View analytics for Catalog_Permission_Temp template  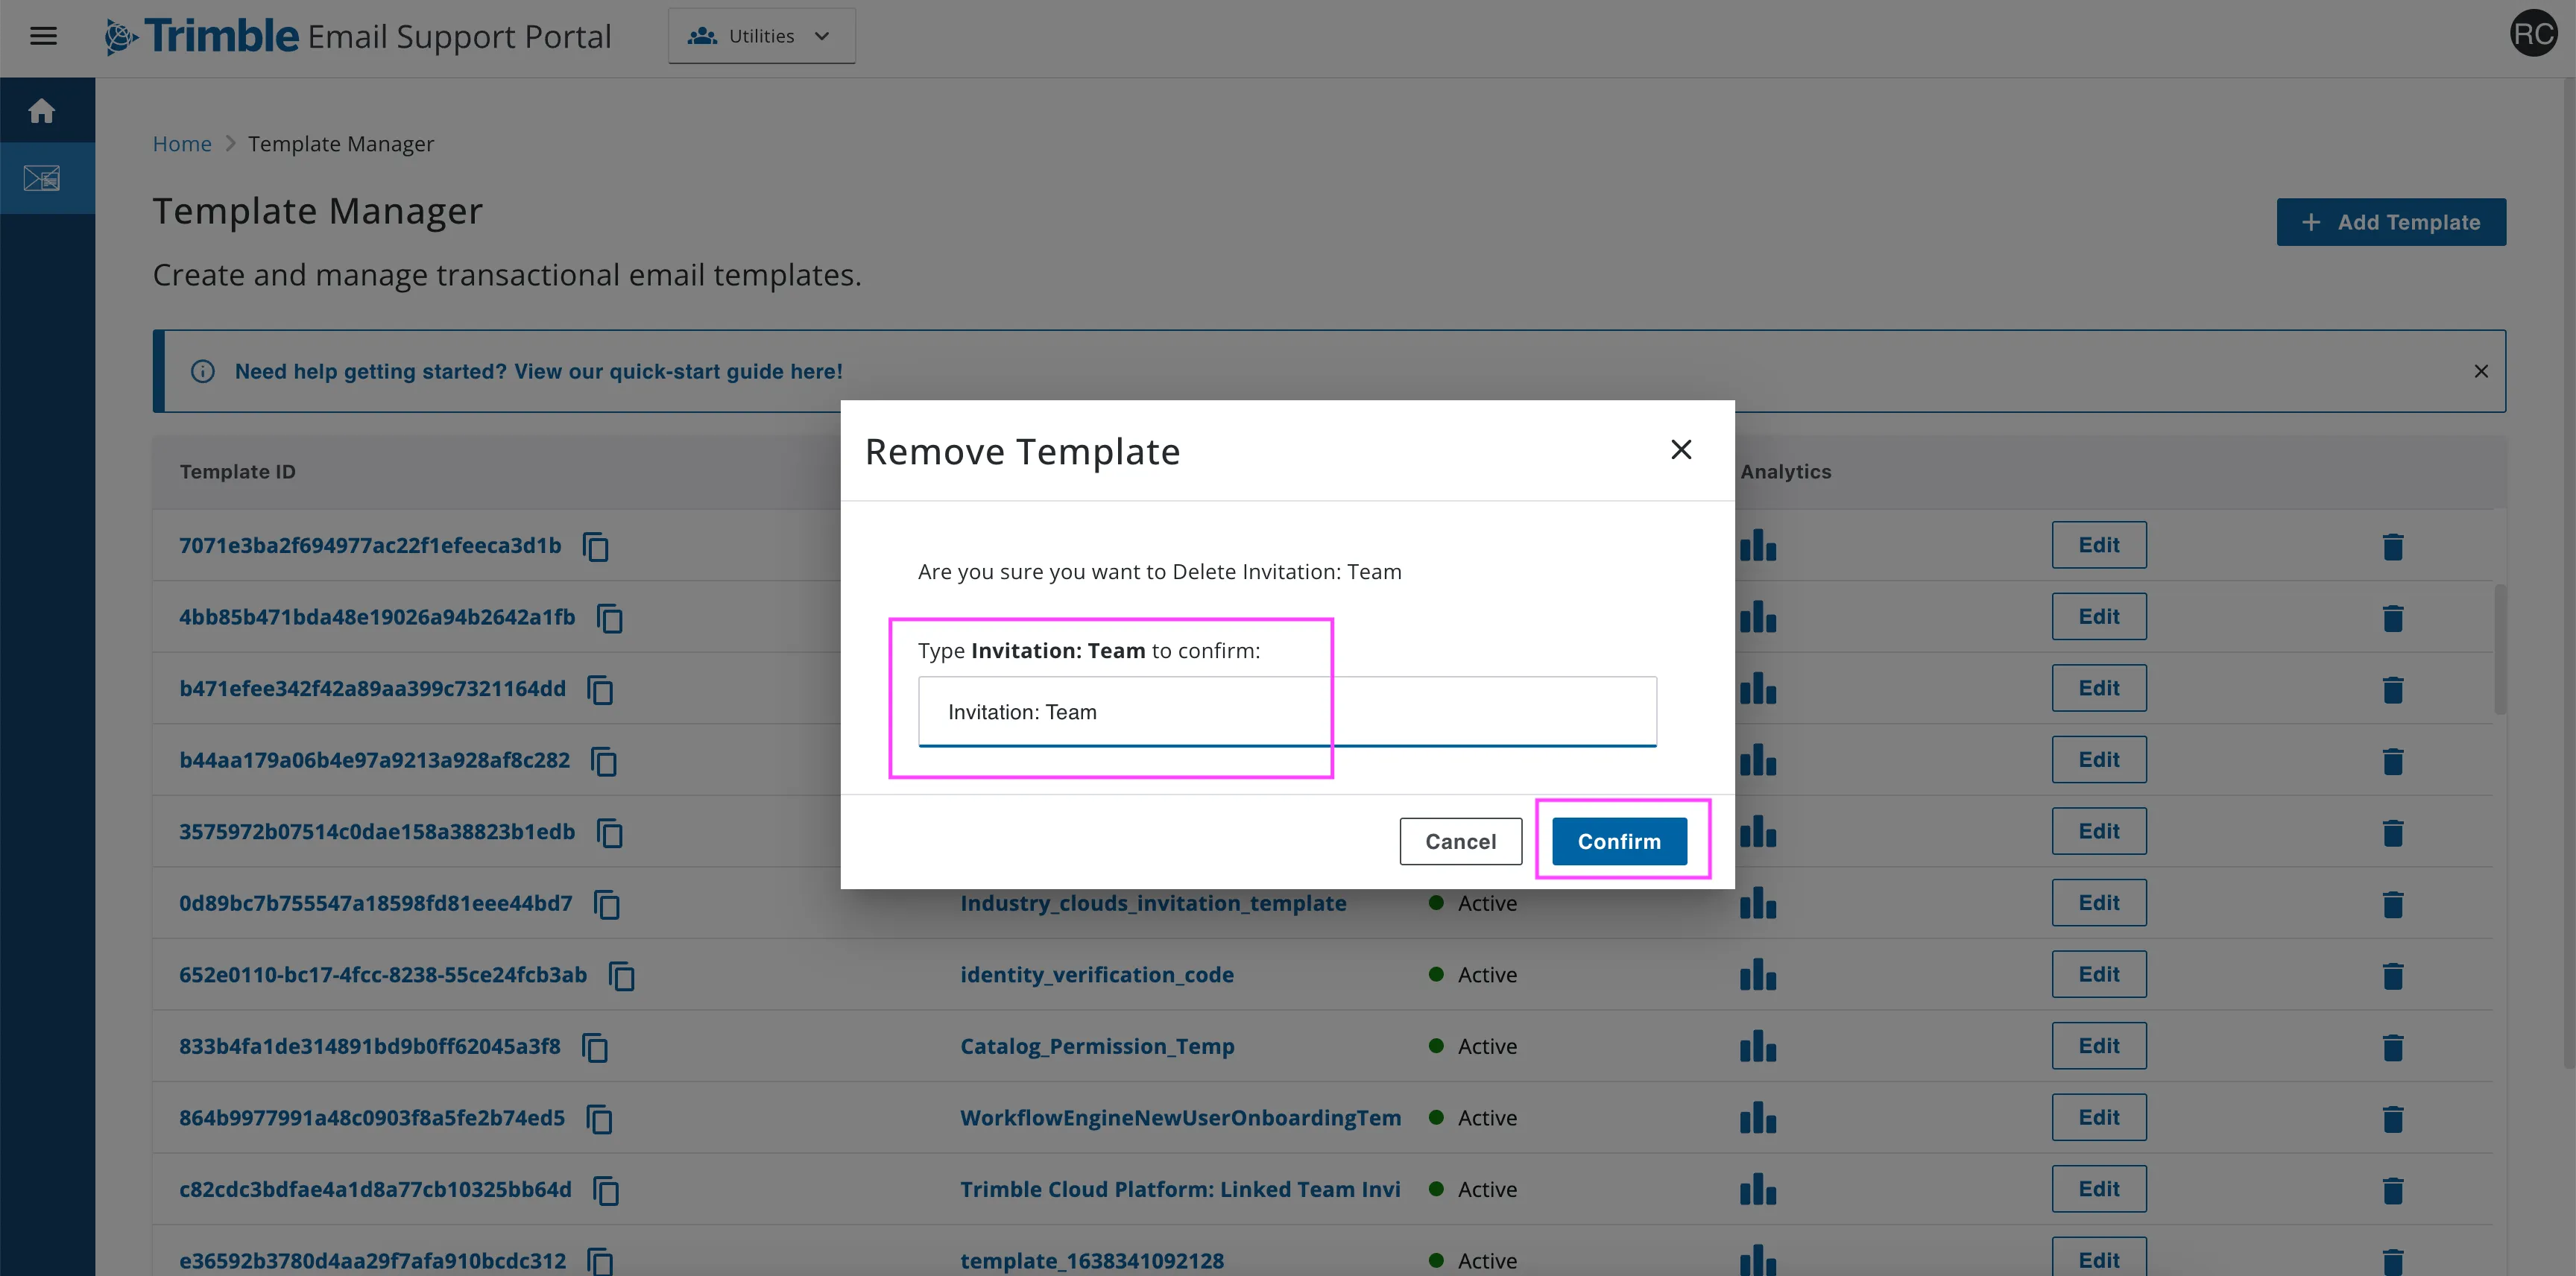coord(1758,1047)
